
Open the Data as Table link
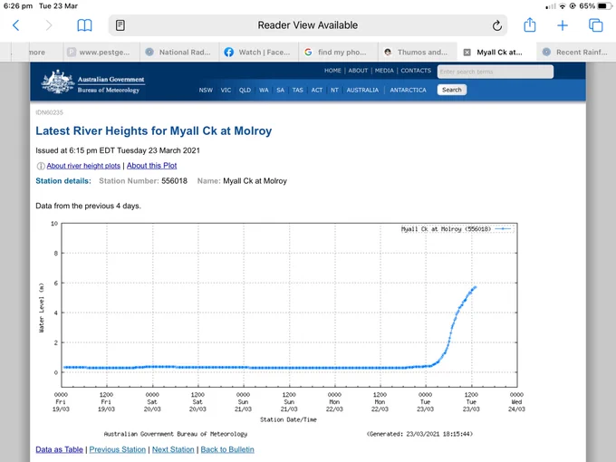click(x=59, y=449)
